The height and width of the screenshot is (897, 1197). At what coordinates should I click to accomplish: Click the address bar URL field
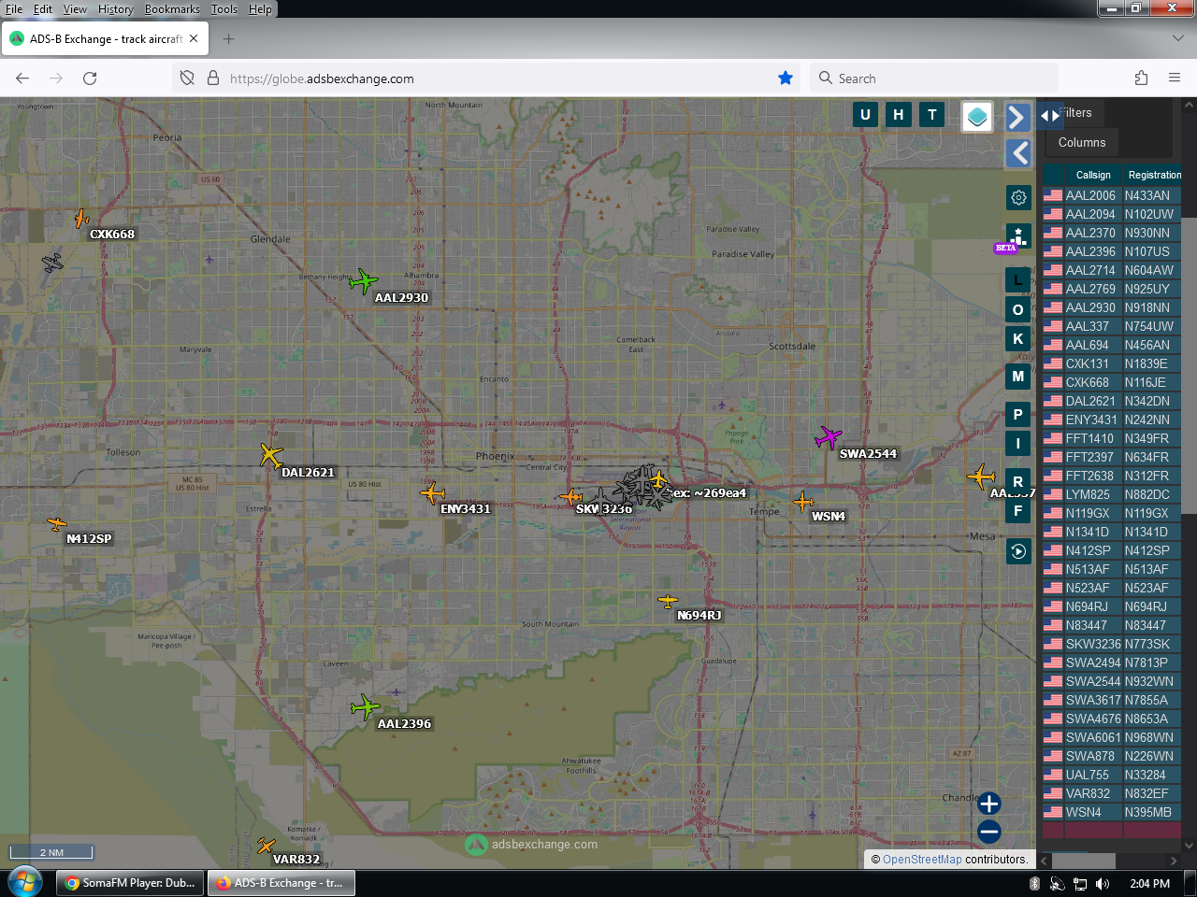(486, 78)
